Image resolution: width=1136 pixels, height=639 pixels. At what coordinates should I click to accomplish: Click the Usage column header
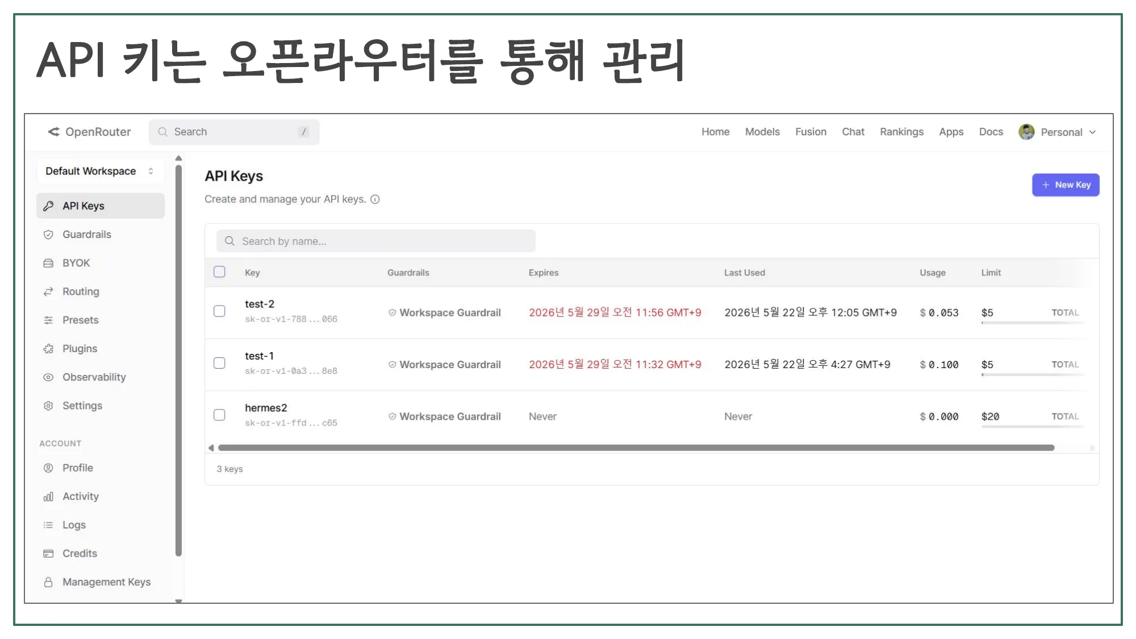click(933, 273)
